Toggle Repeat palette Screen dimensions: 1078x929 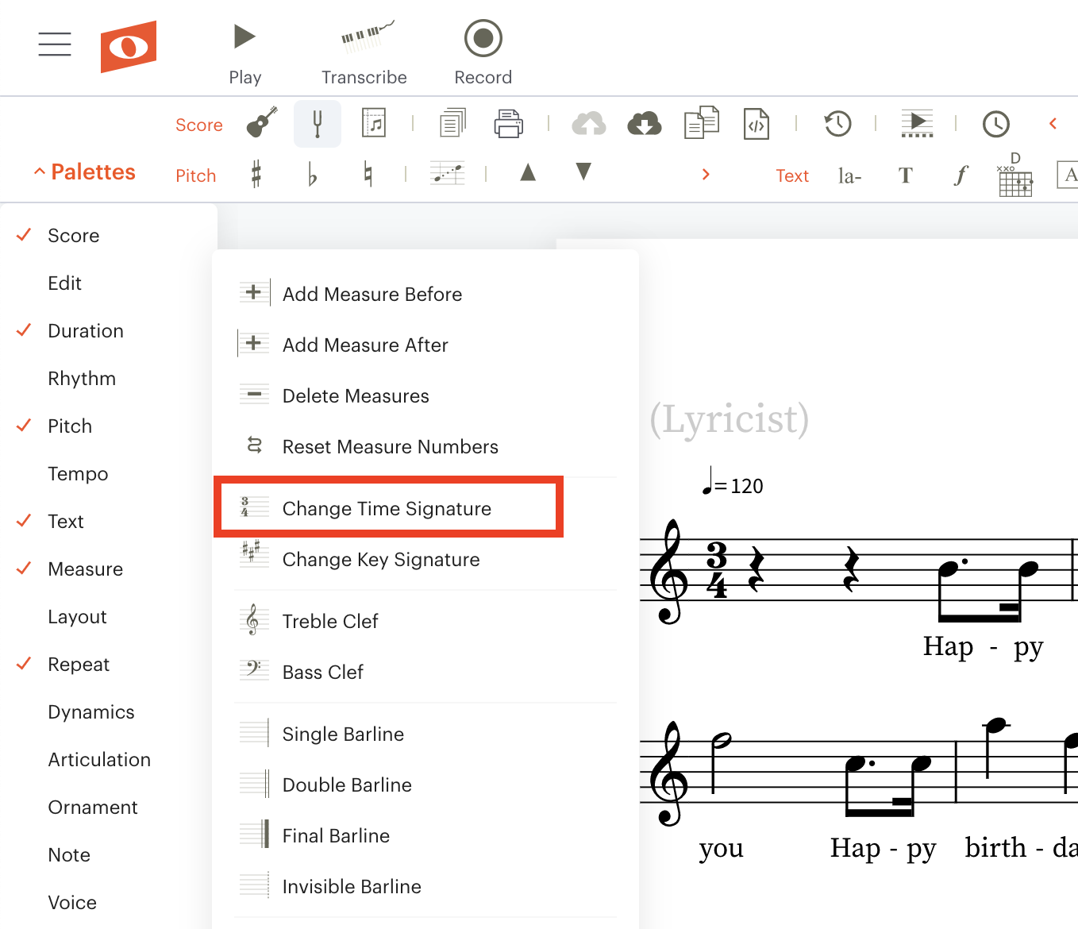click(x=79, y=665)
